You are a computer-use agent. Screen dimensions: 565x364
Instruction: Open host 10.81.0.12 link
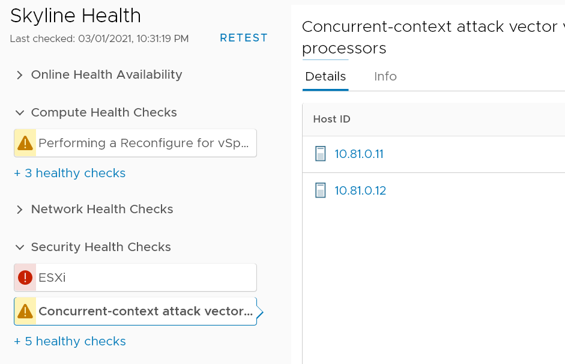click(360, 190)
